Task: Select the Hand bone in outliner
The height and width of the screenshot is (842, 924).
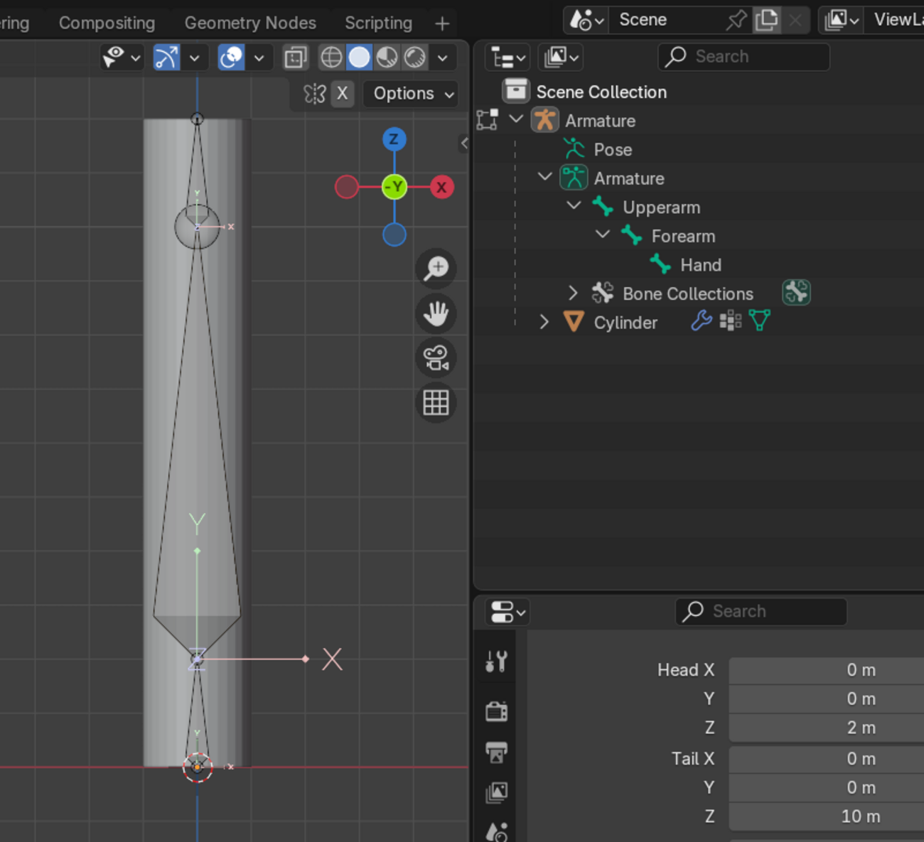Action: 700,265
